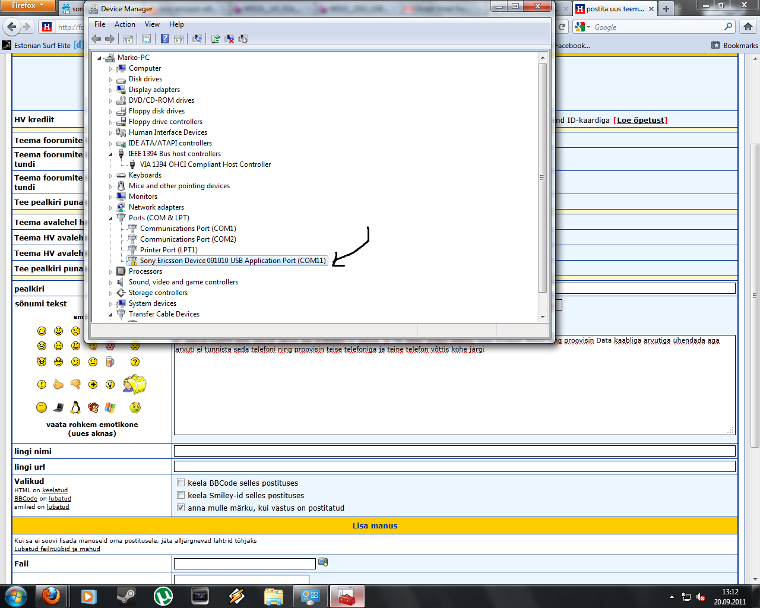Image resolution: width=760 pixels, height=608 pixels.
Task: Click the Windows Start orb
Action: coord(16,596)
